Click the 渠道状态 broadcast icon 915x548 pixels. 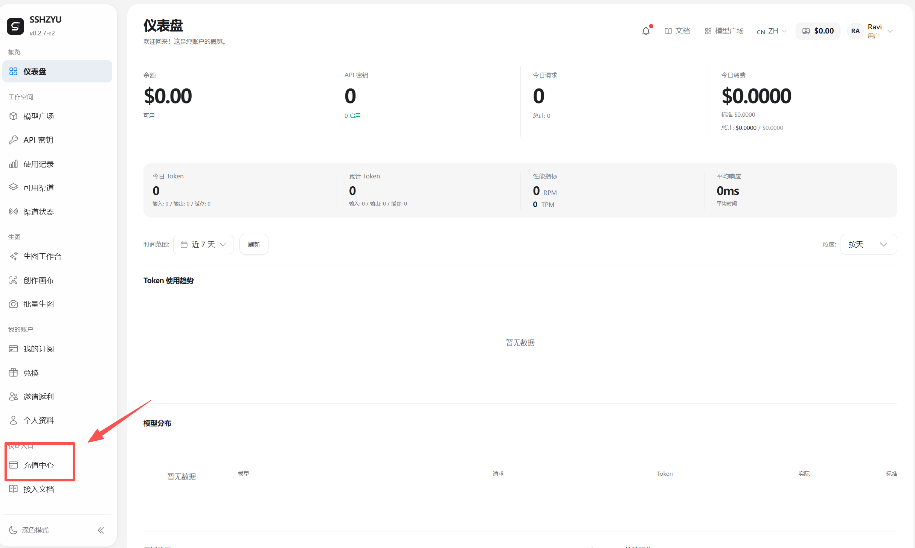click(x=14, y=212)
